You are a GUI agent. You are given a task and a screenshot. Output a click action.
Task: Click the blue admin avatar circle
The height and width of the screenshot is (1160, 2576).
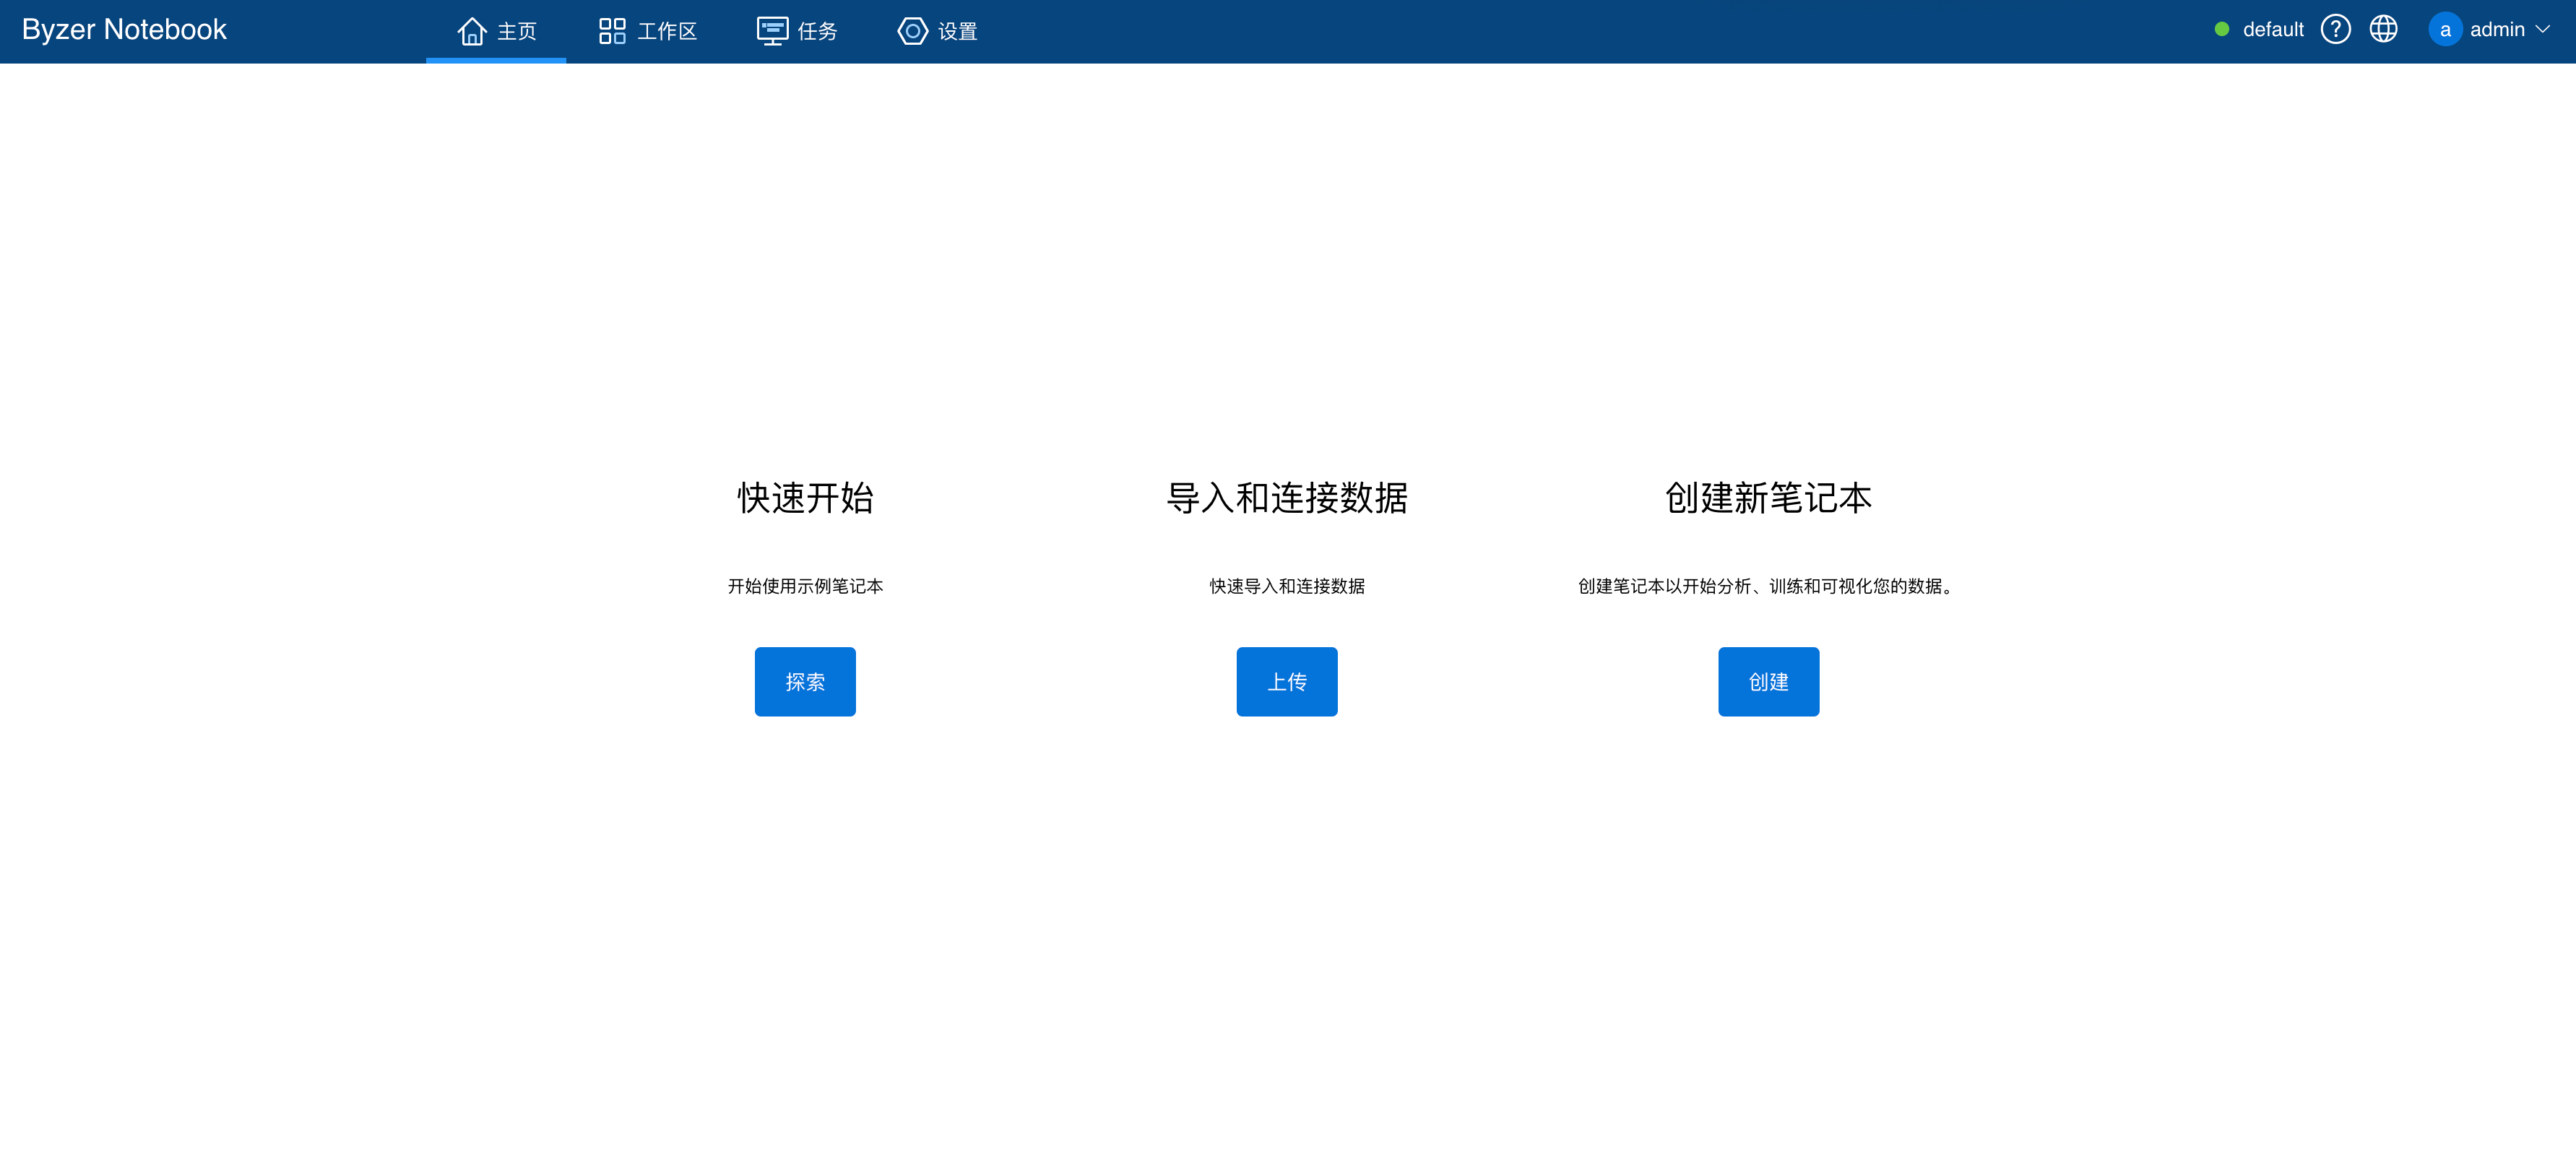[2444, 30]
